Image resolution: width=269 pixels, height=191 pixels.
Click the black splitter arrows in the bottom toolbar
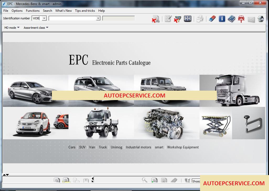pyautogui.click(x=93, y=180)
